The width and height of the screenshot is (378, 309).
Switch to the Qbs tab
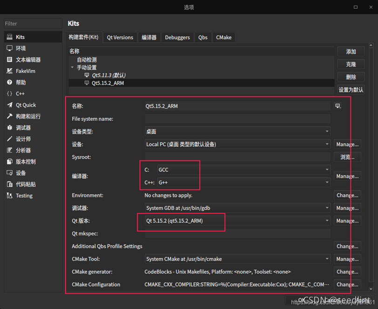(x=203, y=37)
